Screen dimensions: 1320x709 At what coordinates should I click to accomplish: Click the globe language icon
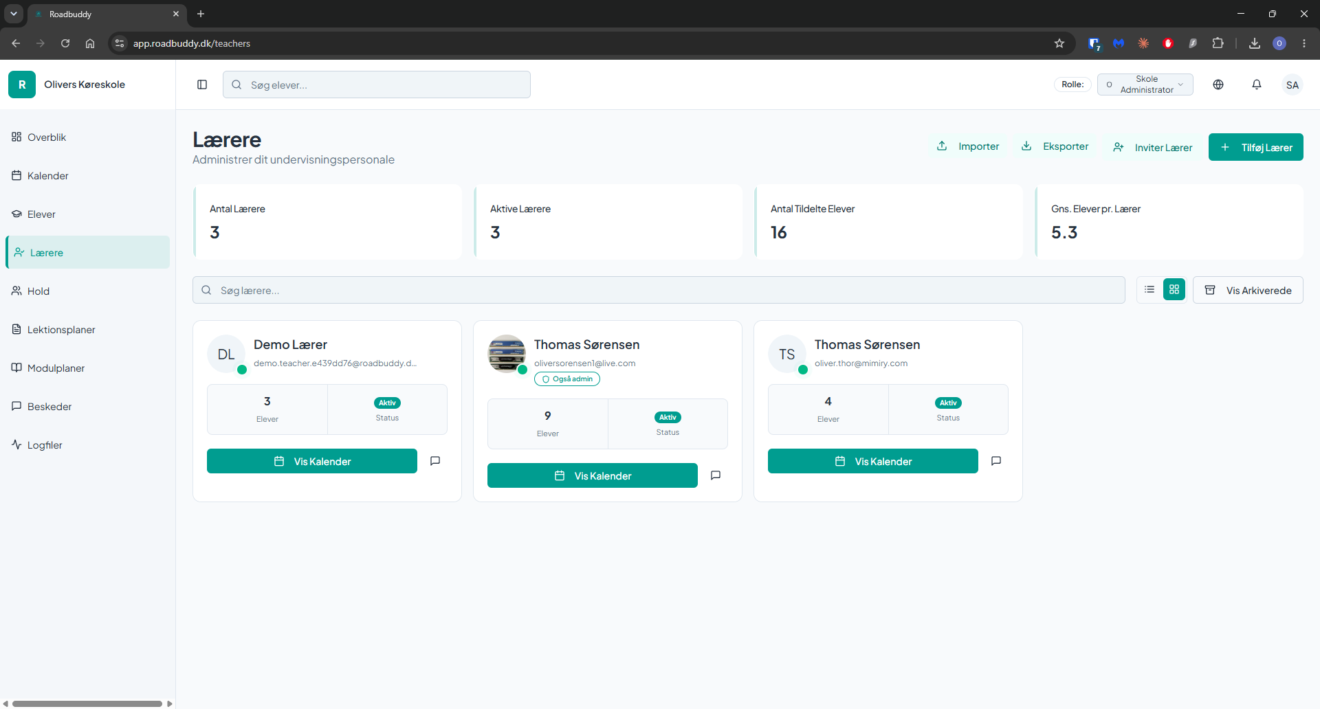coord(1218,85)
